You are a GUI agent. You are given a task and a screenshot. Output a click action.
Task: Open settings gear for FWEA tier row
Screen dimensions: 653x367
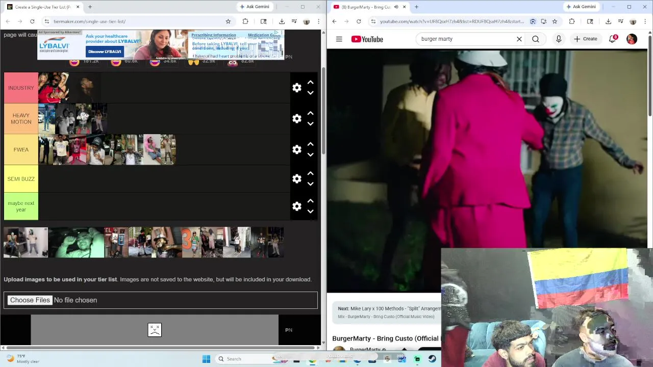tap(297, 149)
